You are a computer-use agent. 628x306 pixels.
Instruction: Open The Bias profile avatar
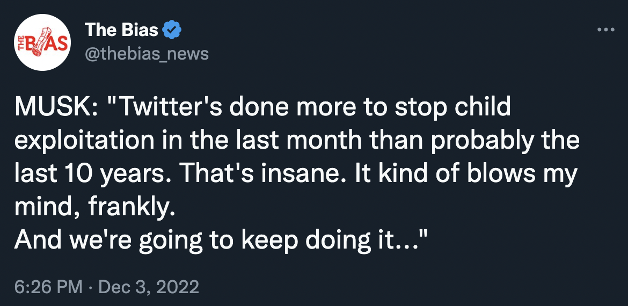pyautogui.click(x=42, y=42)
